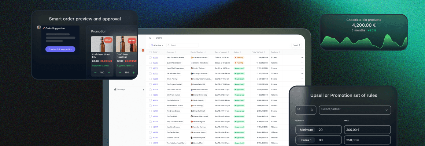Click the Sunshine Grocery customer cell
425x146 pixels.
pos(173,127)
